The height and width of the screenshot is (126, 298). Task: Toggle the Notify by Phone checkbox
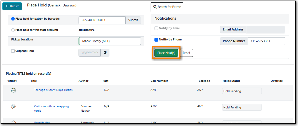point(156,40)
